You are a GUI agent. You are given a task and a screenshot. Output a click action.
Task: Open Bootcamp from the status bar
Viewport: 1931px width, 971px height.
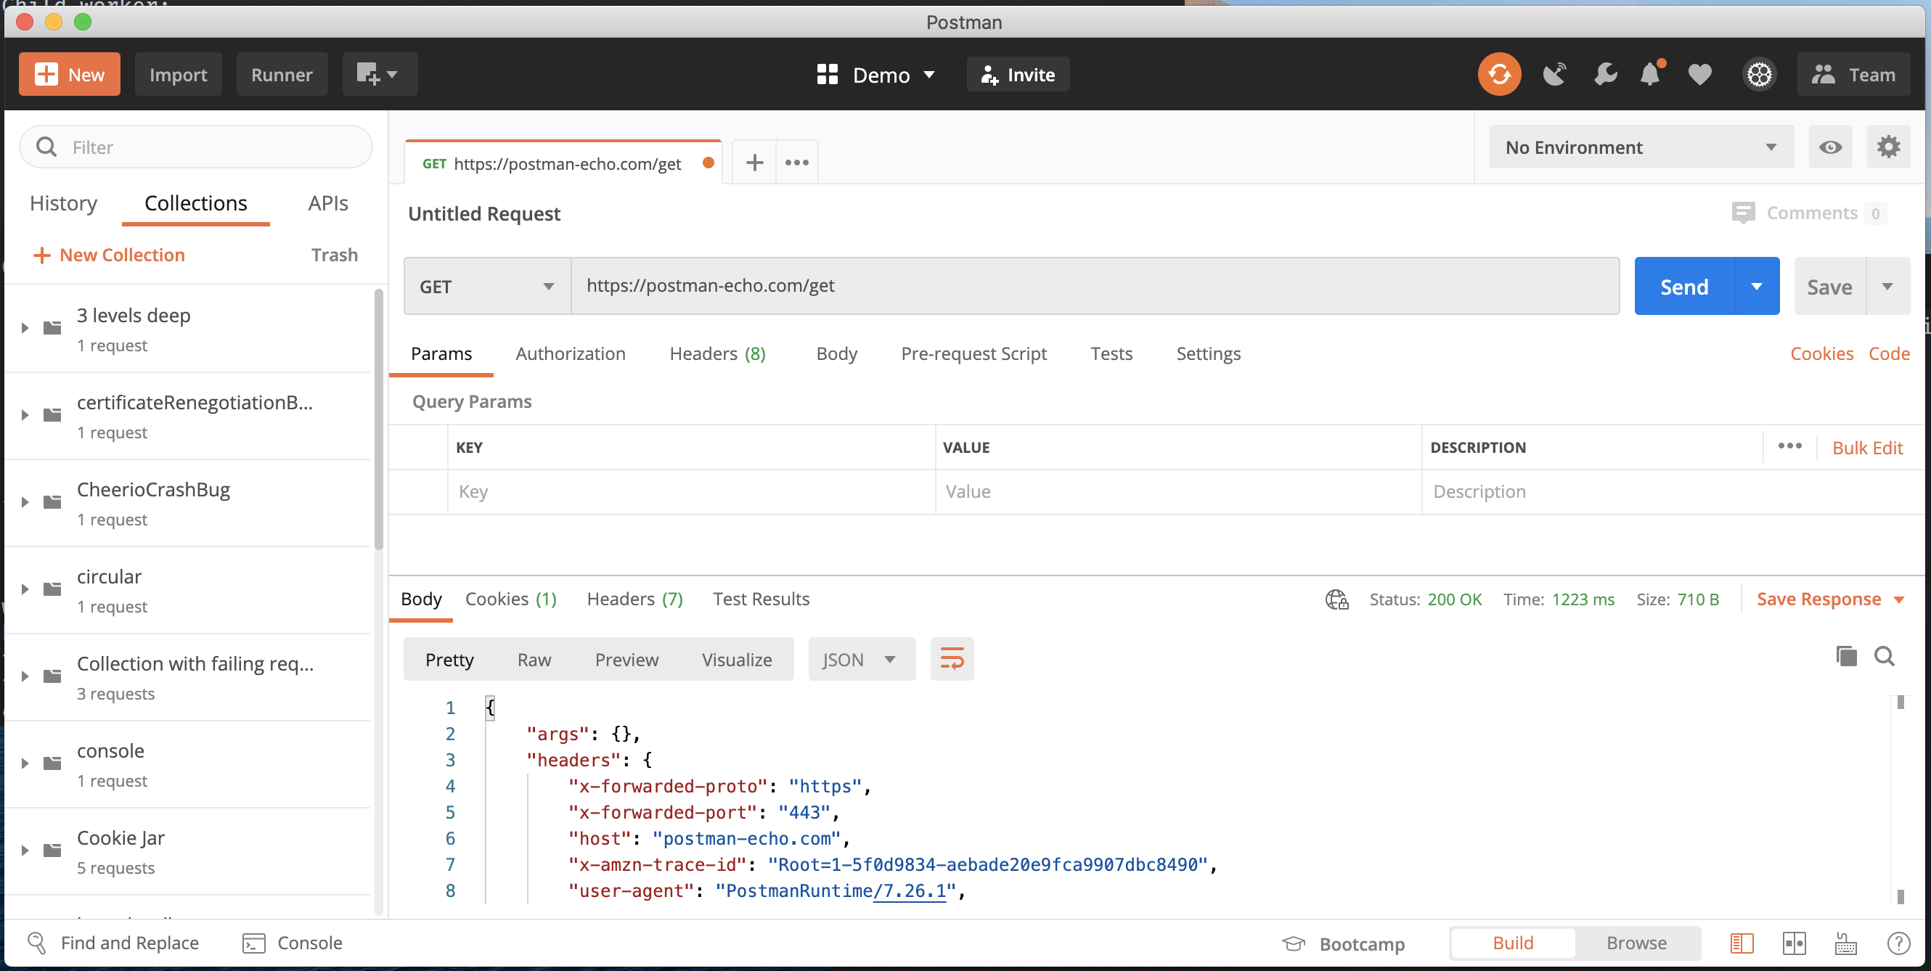[1362, 943]
